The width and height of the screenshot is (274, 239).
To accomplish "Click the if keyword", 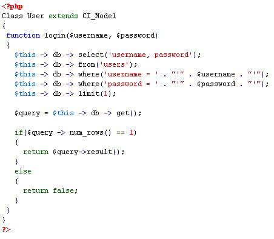I will (19, 132).
